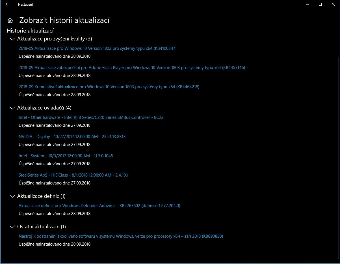Image resolution: width=340 pixels, height=264 pixels.
Task: Open Intel System 11.7.0.1045 driver link
Action: (x=66, y=156)
